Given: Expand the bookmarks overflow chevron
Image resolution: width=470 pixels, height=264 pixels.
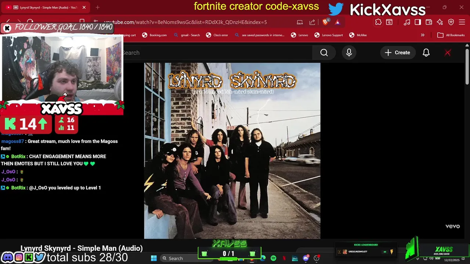Looking at the screenshot, I should pyautogui.click(x=423, y=35).
